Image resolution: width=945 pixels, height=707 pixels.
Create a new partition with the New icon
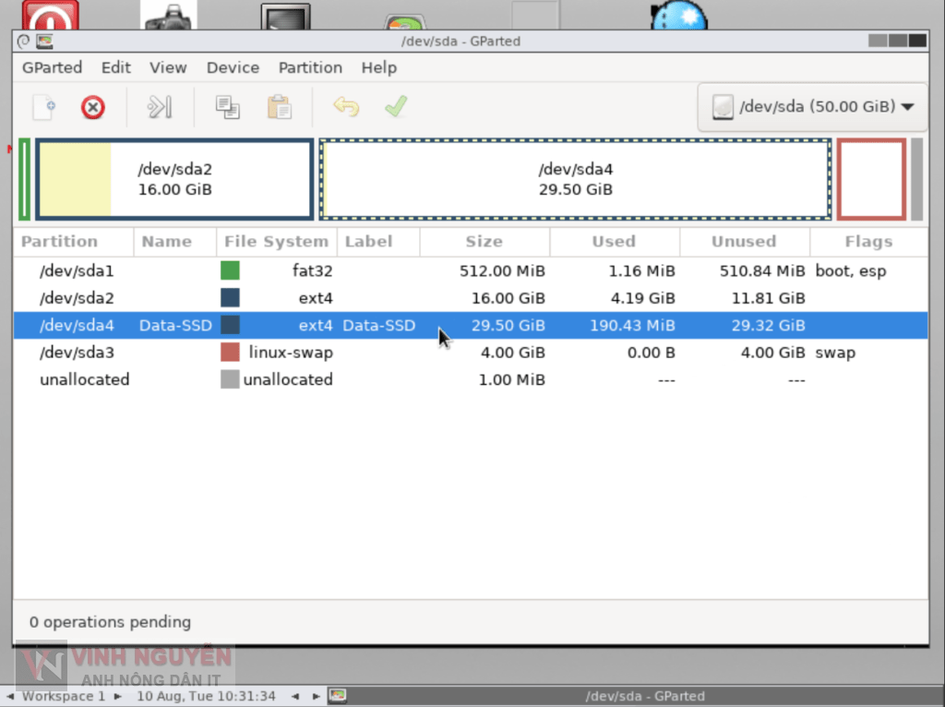point(42,107)
